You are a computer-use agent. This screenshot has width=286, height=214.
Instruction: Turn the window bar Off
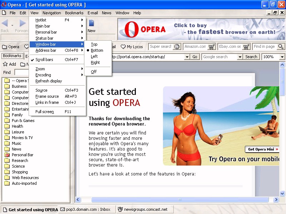pyautogui.click(x=98, y=72)
